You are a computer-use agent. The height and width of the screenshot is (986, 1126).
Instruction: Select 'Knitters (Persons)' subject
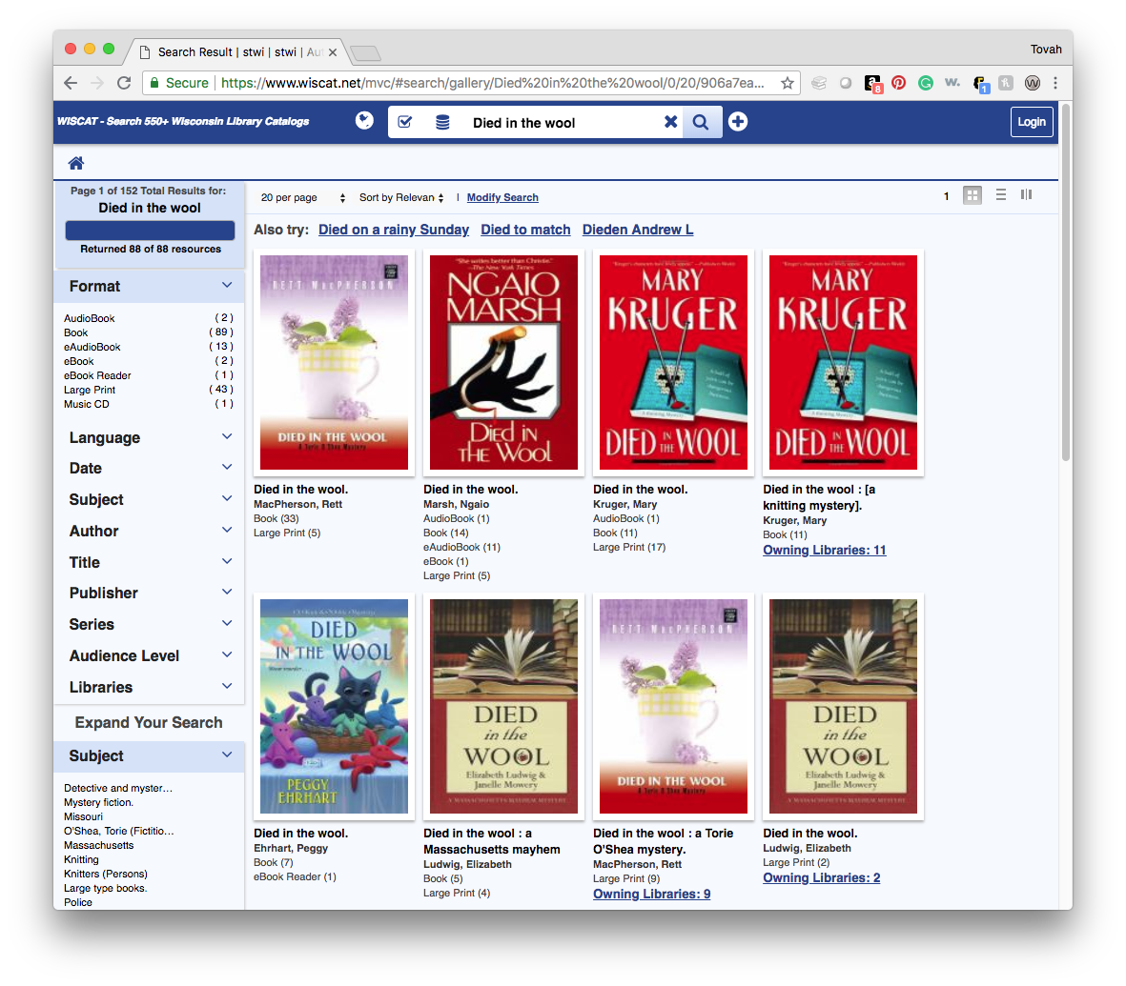(106, 874)
